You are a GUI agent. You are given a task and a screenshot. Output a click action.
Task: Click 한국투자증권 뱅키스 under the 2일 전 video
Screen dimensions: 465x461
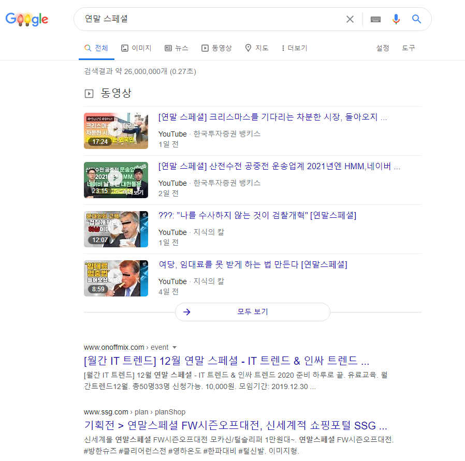(x=227, y=183)
